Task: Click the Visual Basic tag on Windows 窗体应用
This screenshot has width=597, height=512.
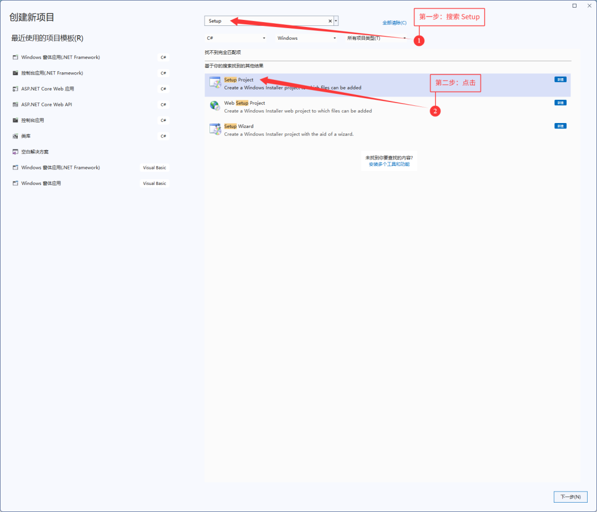Action: [155, 183]
